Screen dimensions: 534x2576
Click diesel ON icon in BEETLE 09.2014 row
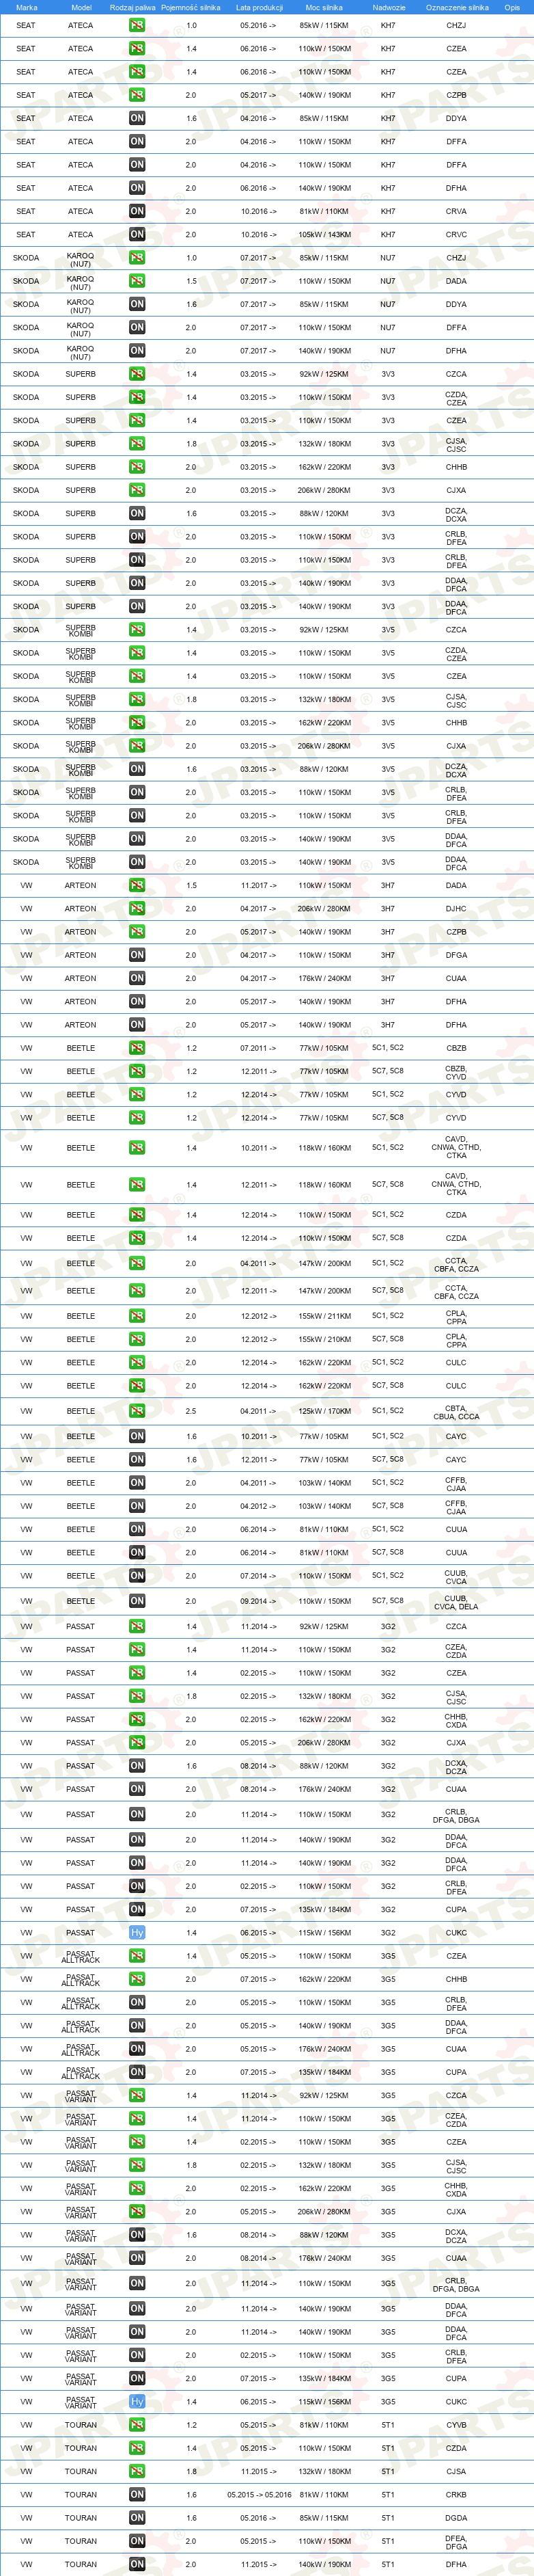(137, 1601)
